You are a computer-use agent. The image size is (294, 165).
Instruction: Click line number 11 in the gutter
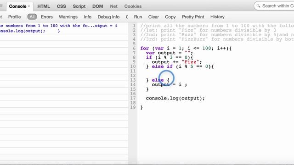tap(133, 71)
